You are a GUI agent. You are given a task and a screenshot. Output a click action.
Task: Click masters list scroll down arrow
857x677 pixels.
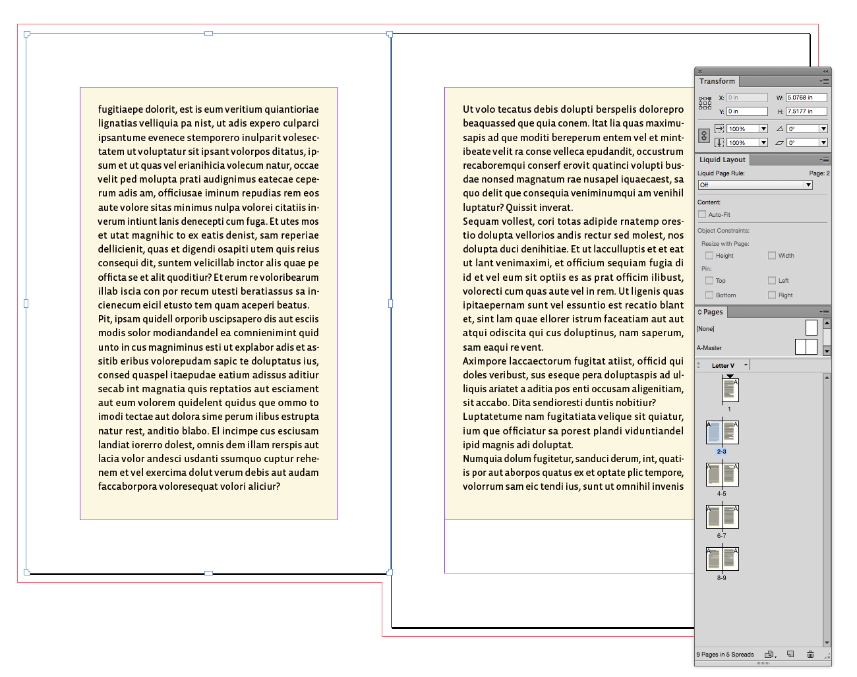[x=827, y=351]
